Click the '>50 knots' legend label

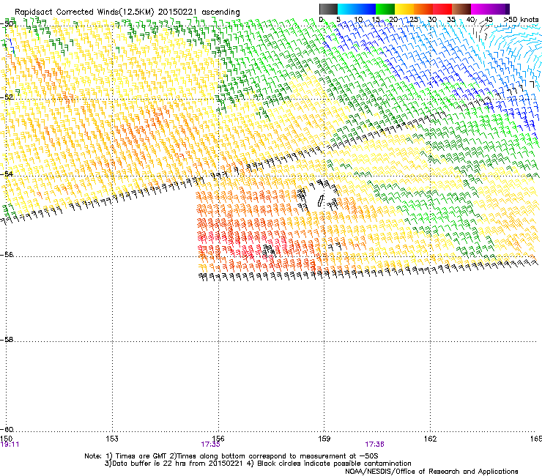pyautogui.click(x=521, y=19)
